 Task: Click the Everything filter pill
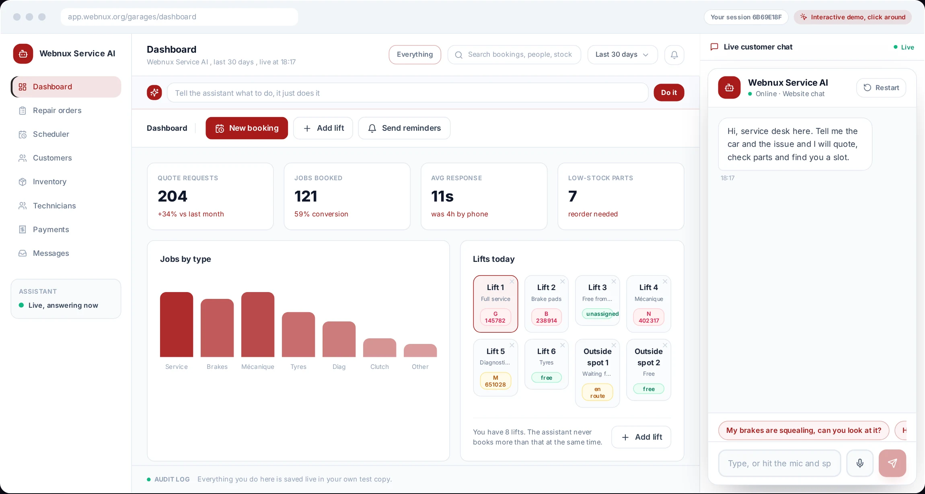(415, 55)
